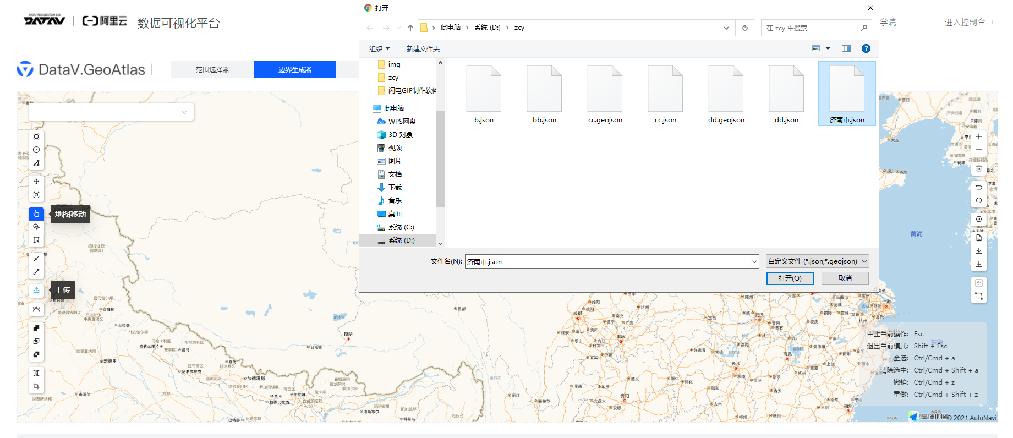Viewport: 1013px width, 438px height.
Task: Open the settings hexagon icon on right toolbar
Action: 979,219
